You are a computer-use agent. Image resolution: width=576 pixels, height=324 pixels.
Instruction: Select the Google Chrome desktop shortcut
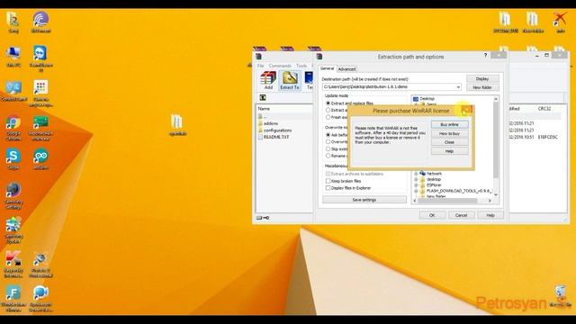coord(13,128)
